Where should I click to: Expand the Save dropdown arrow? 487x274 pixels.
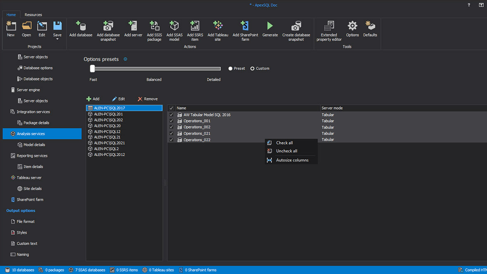(57, 39)
